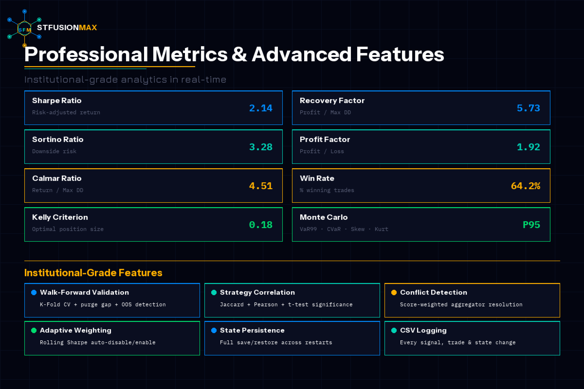Click the 'Optimal position size' subtitle
584x389 pixels.
[68, 229]
